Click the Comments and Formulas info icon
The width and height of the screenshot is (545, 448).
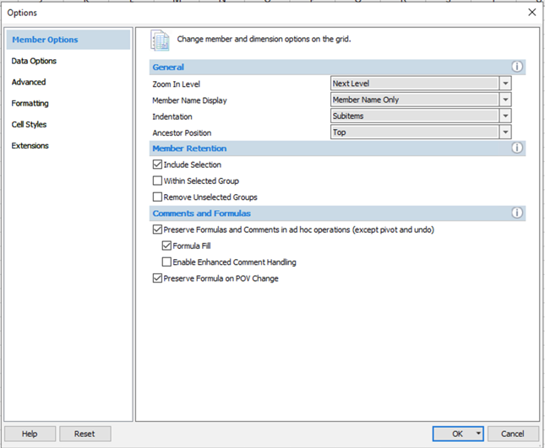click(517, 213)
